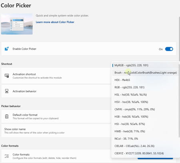Click the Color Picker preview thumbnail image
Screen dimensions: 180x163
17,24
